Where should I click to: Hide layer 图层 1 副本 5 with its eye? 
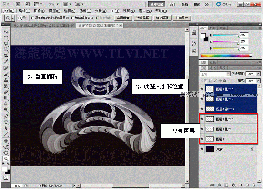coord(202,89)
